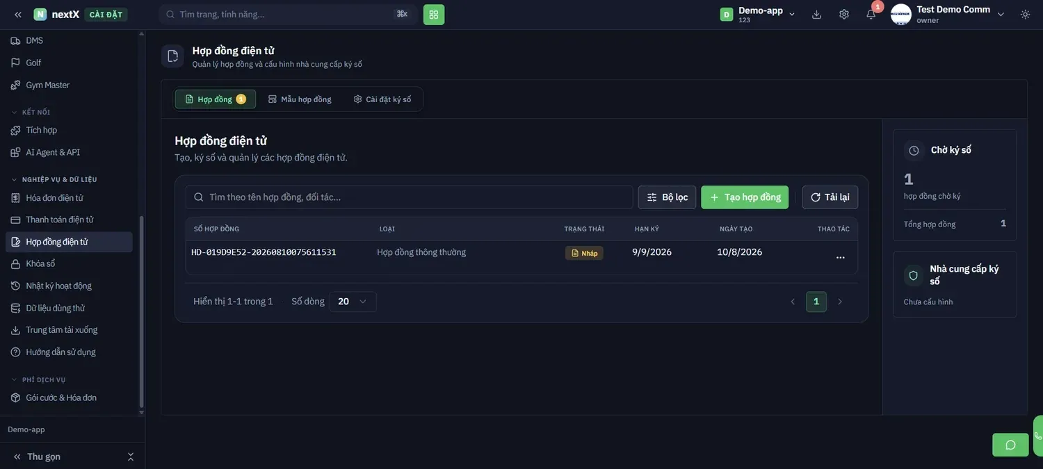Click the contract search field

click(x=409, y=197)
